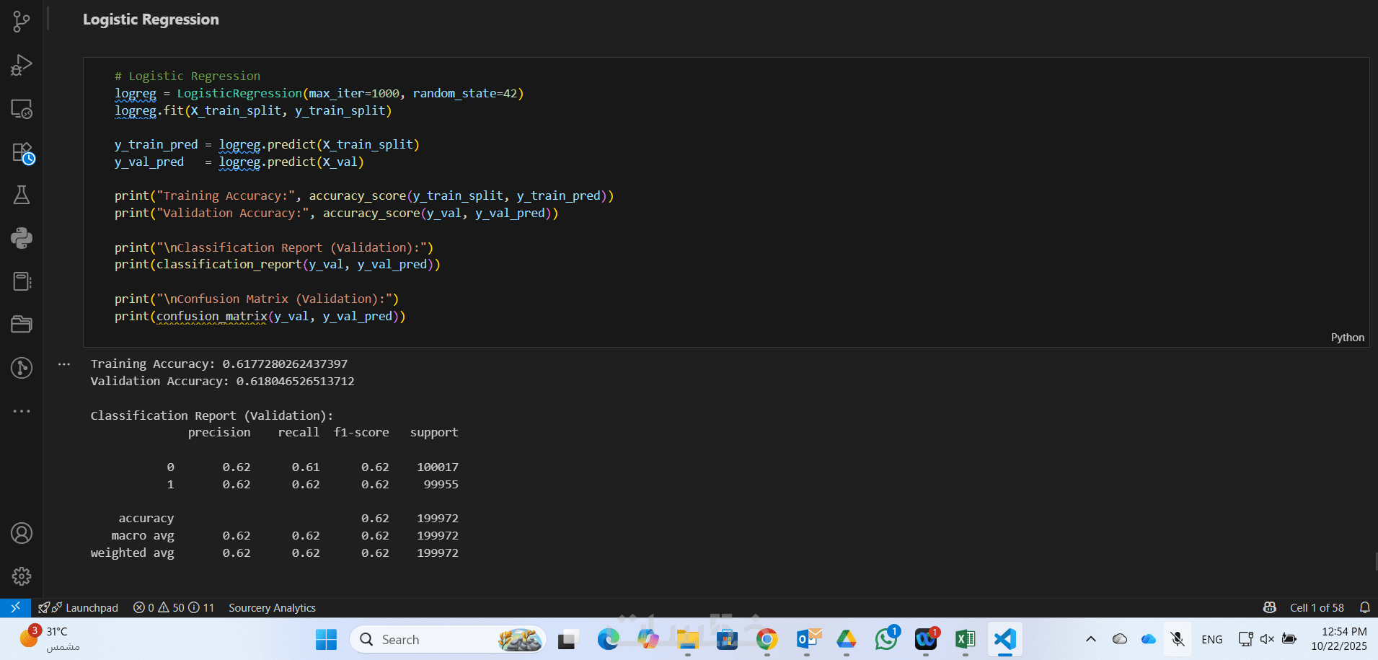Click the support value 99955
1378x660 pixels.
[441, 484]
